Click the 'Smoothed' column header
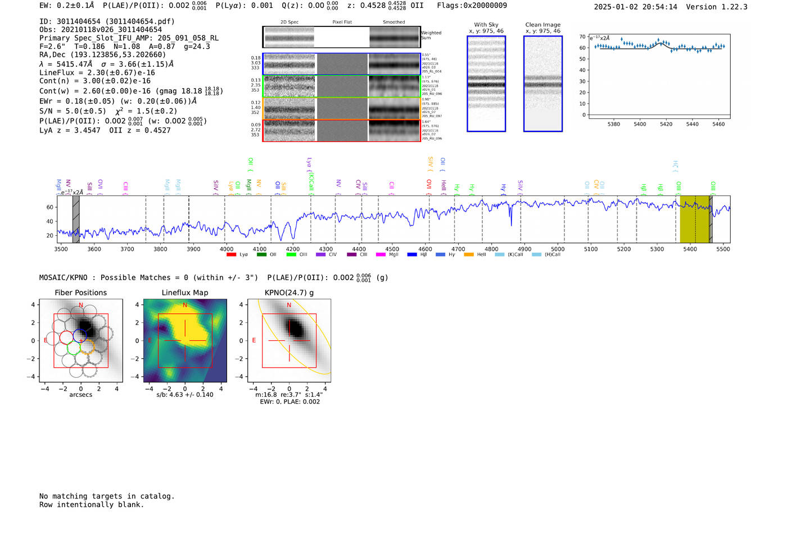The width and height of the screenshot is (787, 535). tap(394, 22)
